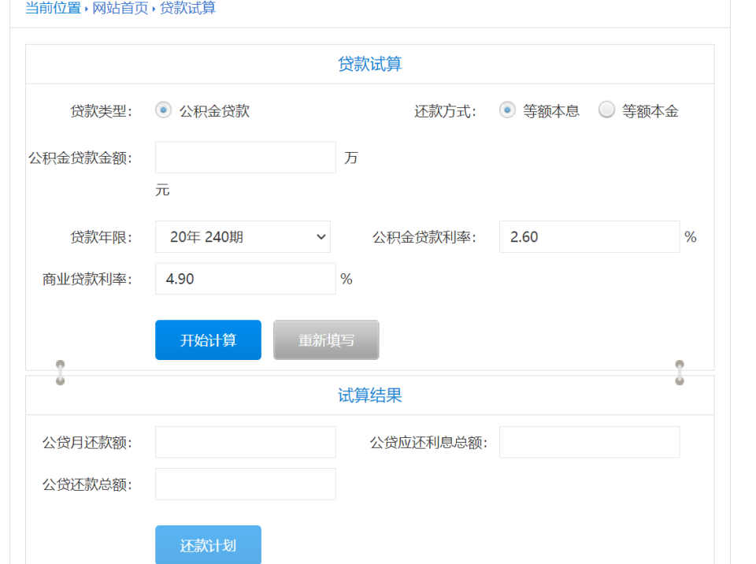Click the 贷款试算 section header
756x564 pixels.
369,64
